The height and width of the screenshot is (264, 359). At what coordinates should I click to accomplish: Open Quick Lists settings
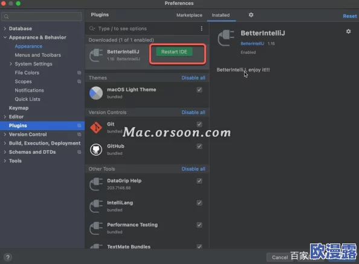27,99
